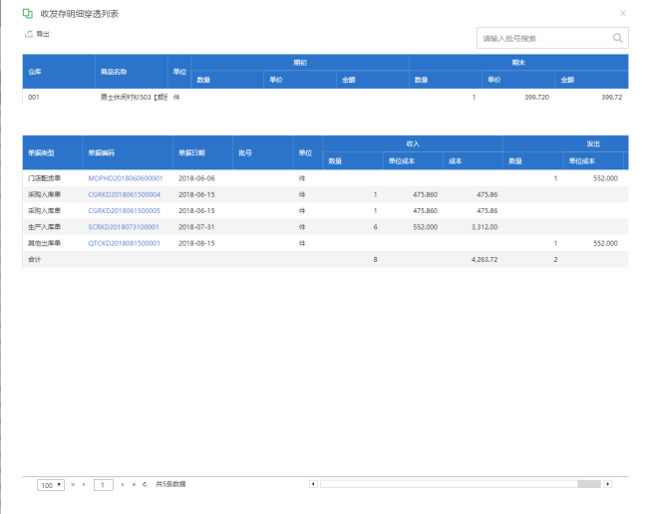Click the 合计 totals row label
Image resolution: width=647 pixels, height=514 pixels.
pos(35,260)
